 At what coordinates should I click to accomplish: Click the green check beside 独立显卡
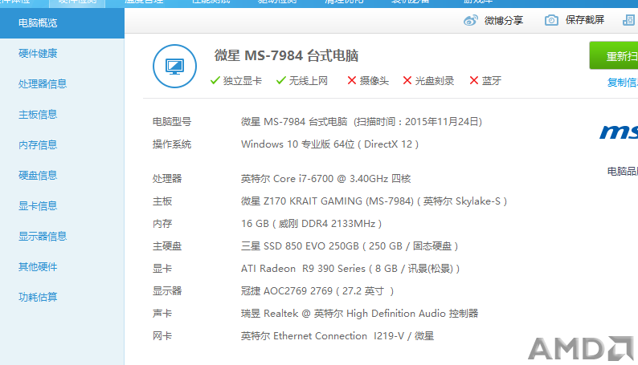pyautogui.click(x=215, y=80)
